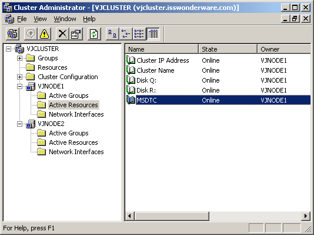Open Properties via the toolbar icon
This screenshot has width=314, height=235.
click(x=76, y=34)
